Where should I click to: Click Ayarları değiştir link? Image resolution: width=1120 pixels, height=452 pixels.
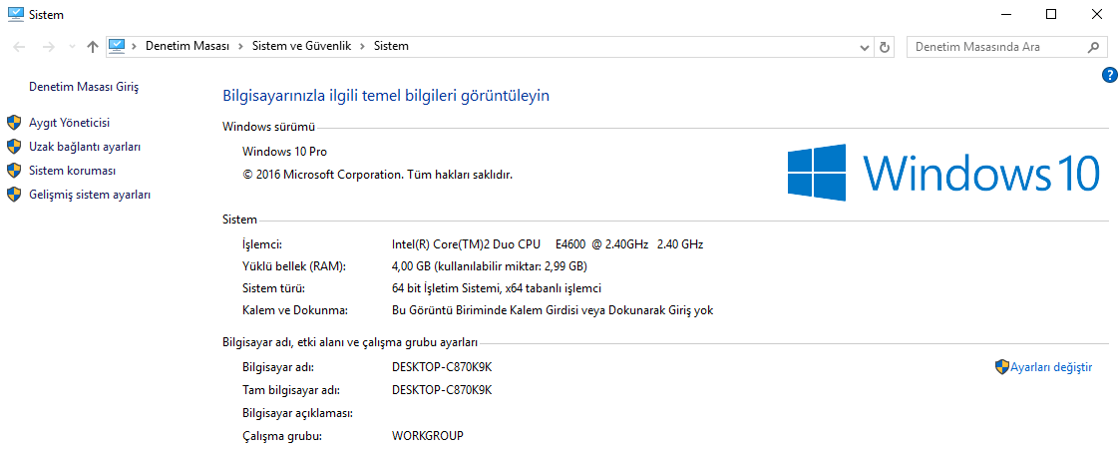[1051, 367]
